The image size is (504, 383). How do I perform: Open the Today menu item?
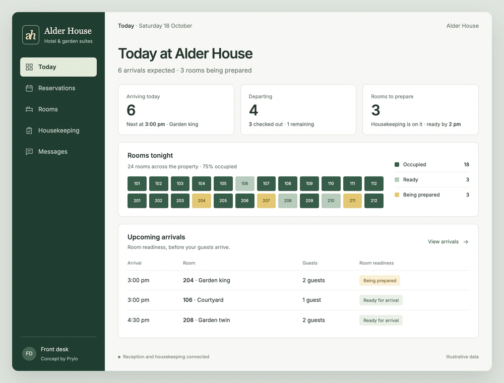[x=58, y=67]
